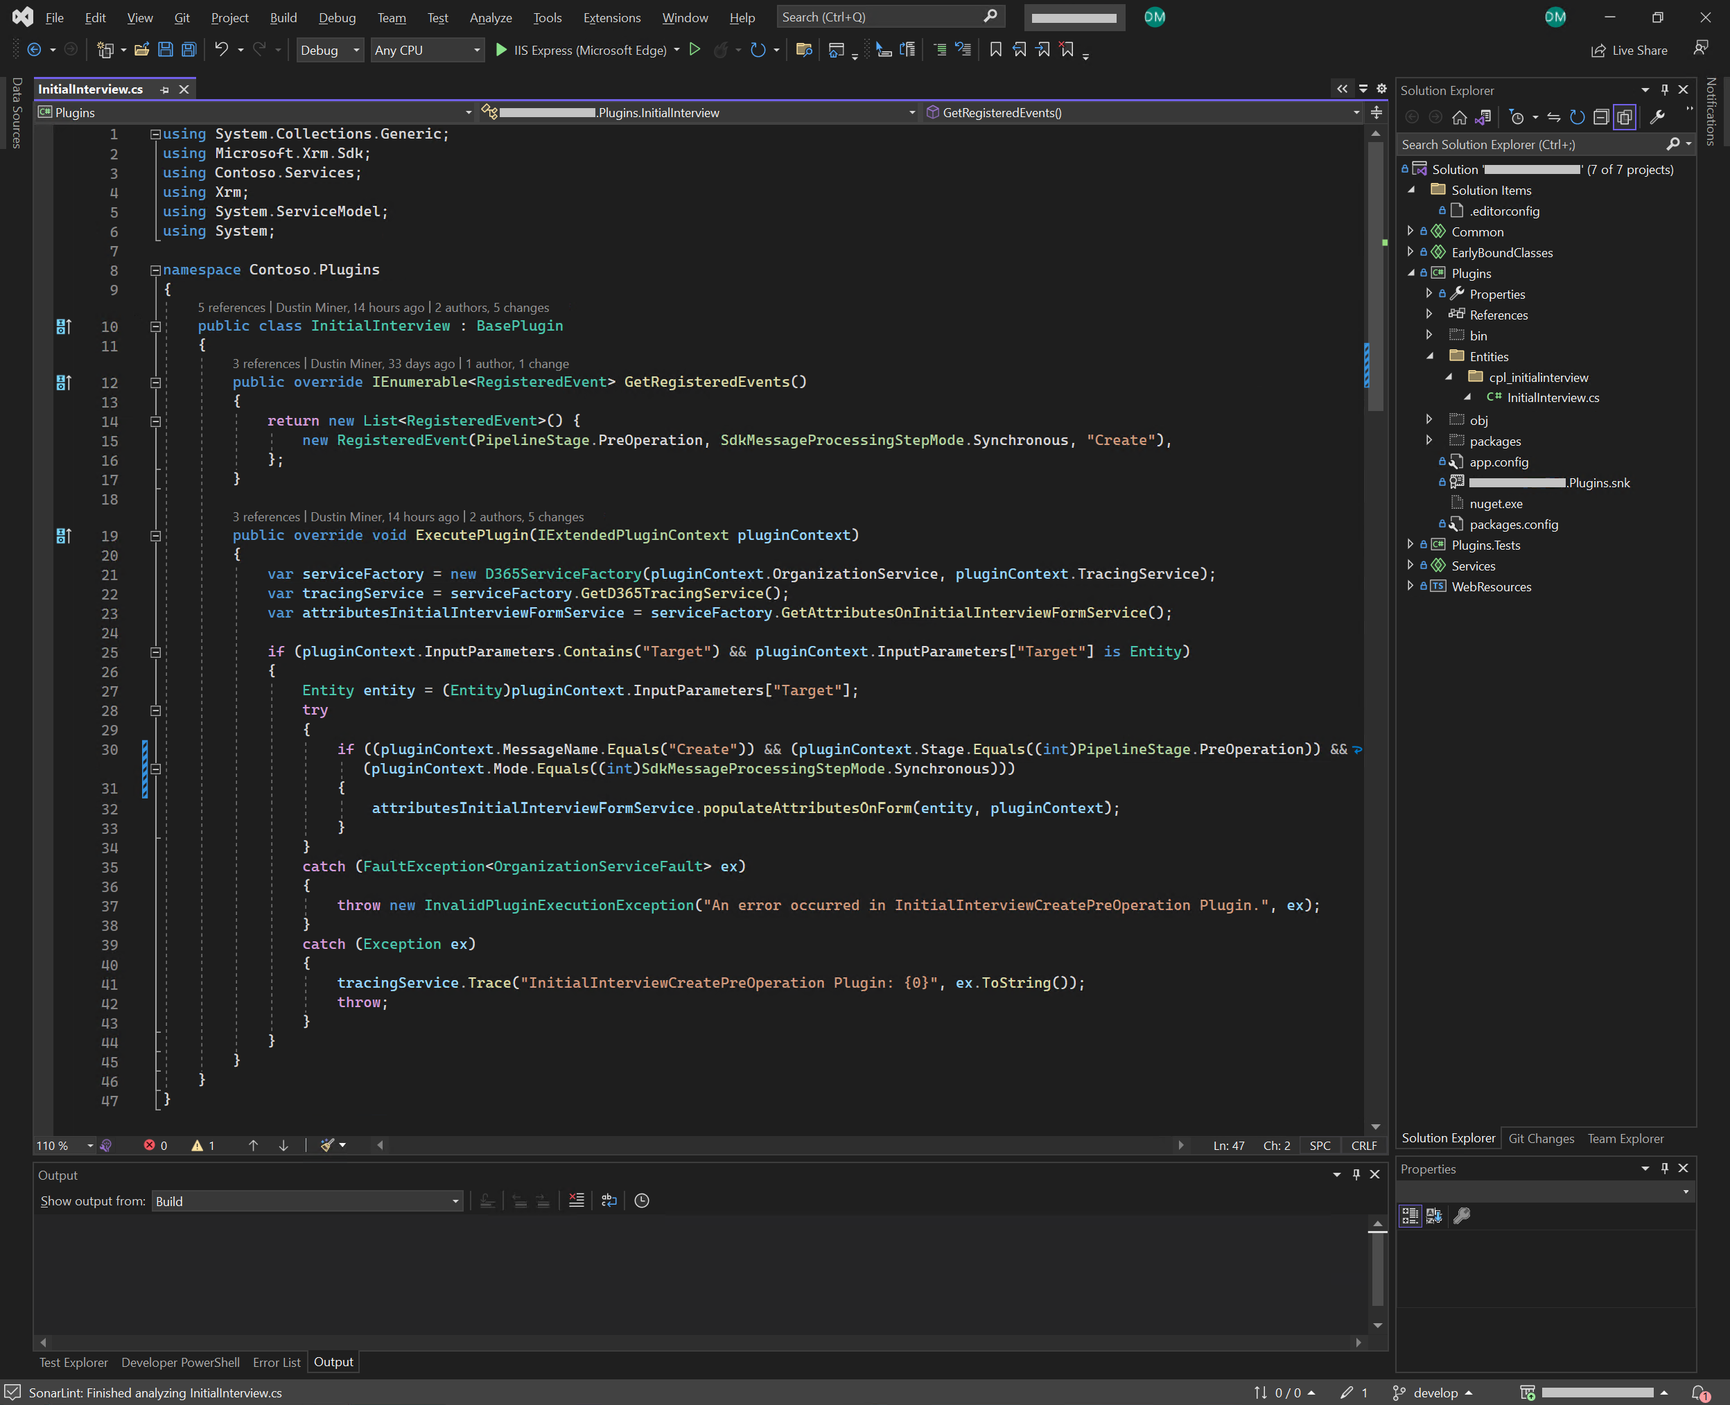Screen dimensions: 1730x1405
Task: Click Clear All in the Output pane
Action: click(576, 1201)
